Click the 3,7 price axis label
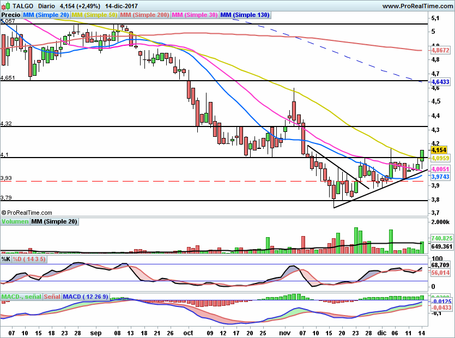This screenshot has height=338, width=455. pyautogui.click(x=435, y=213)
